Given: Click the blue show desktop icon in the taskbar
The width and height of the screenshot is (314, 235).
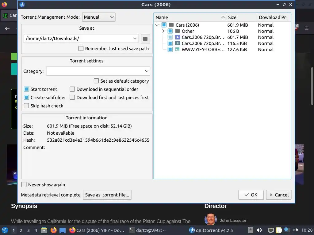Looking at the screenshot, I should click(63, 230).
